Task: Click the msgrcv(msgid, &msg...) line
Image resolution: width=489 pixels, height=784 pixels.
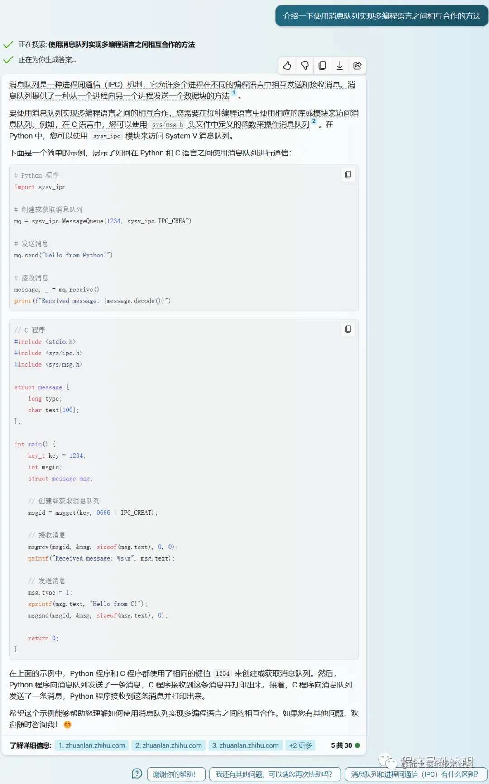Action: coord(103,547)
